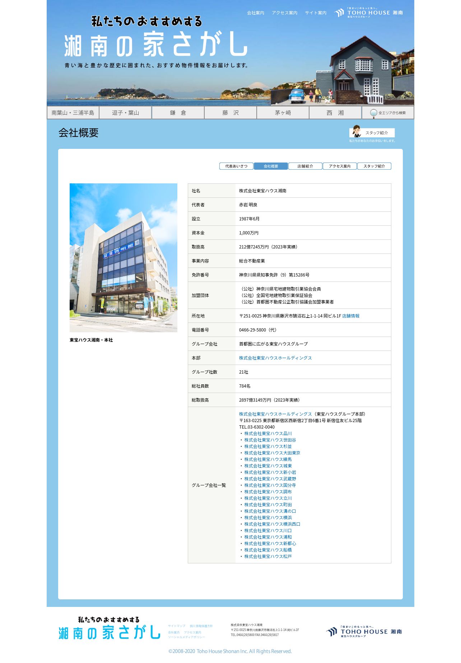Viewport: 461px width, 663px height.
Task: Open 株式会社東宝ハウス横浜西口 link
Action: tap(272, 524)
